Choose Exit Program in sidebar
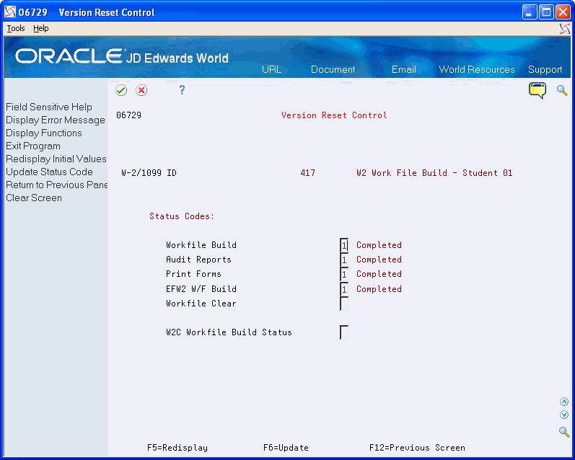 [x=33, y=146]
